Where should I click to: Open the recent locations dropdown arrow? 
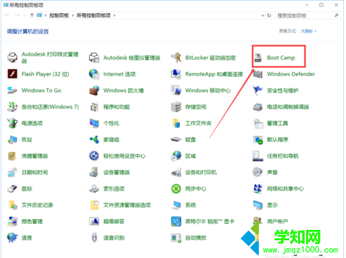coord(25,16)
